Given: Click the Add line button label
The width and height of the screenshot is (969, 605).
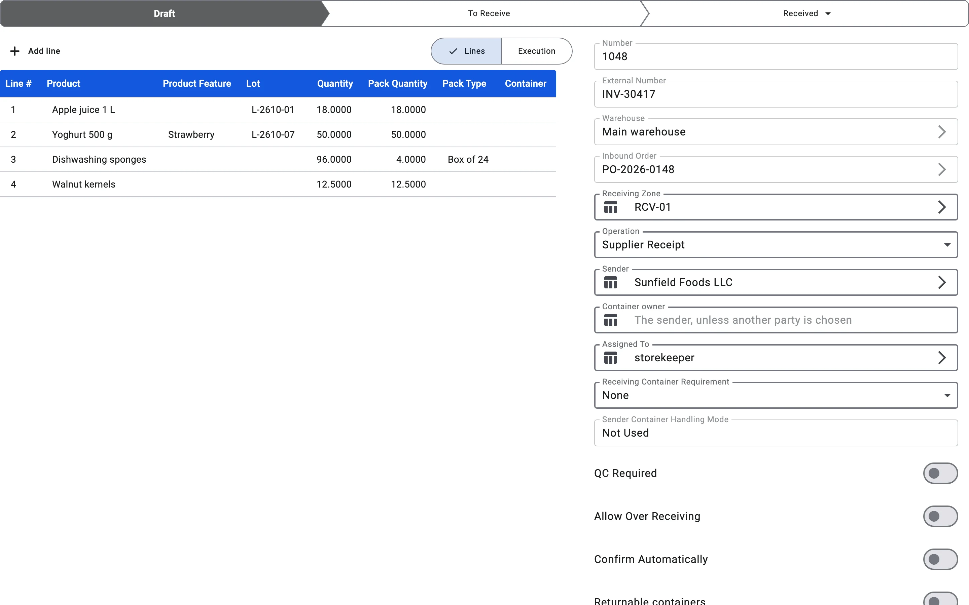Looking at the screenshot, I should pos(44,51).
